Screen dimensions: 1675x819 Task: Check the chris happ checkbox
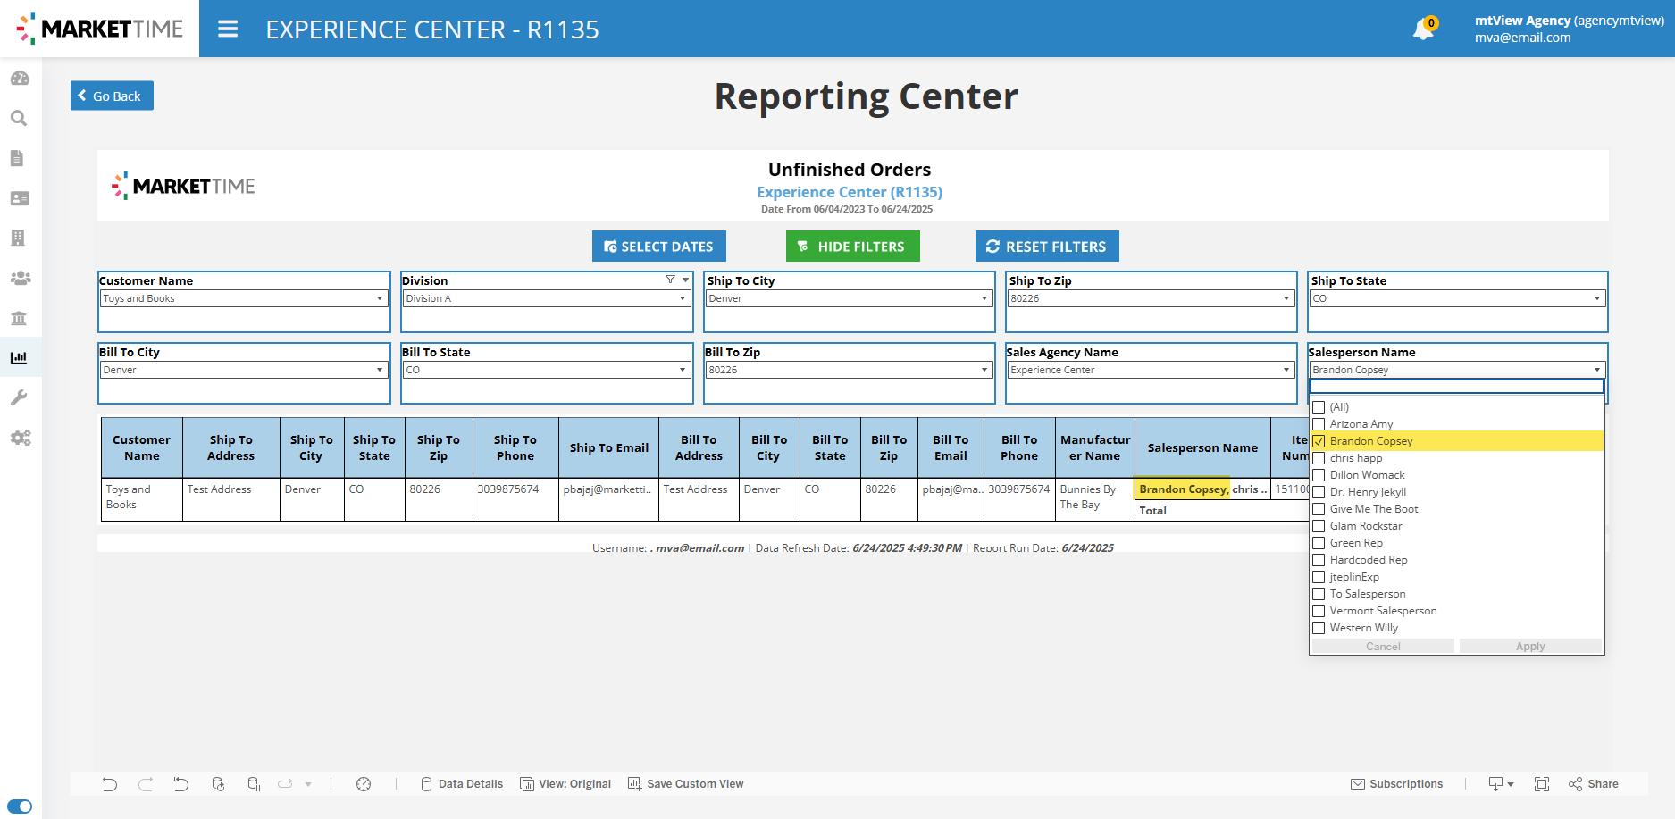coord(1319,458)
